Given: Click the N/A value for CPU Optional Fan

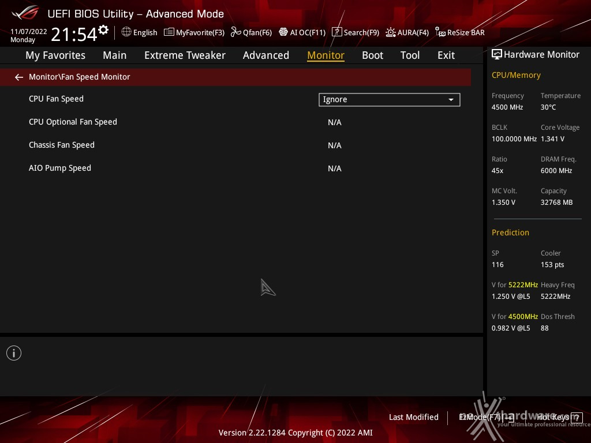Looking at the screenshot, I should [x=334, y=122].
